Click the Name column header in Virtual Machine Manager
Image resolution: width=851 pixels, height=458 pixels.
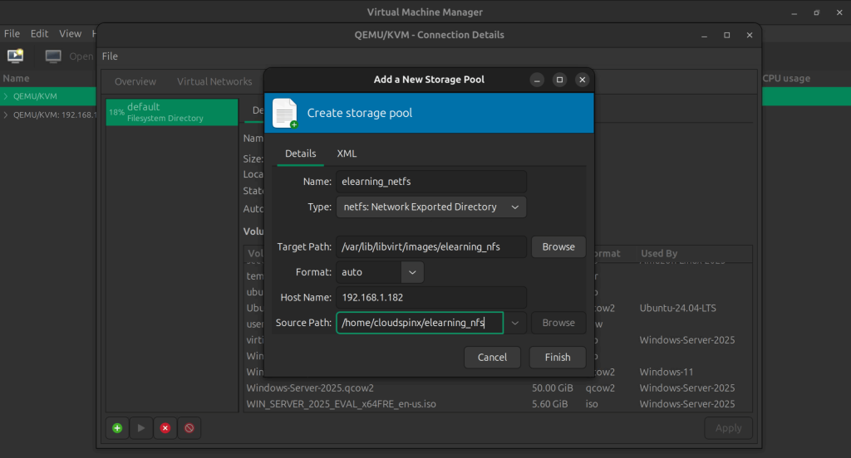pyautogui.click(x=17, y=79)
